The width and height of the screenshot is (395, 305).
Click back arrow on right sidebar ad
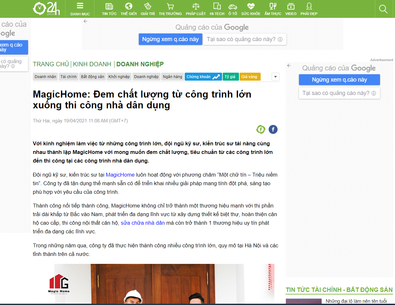(289, 65)
